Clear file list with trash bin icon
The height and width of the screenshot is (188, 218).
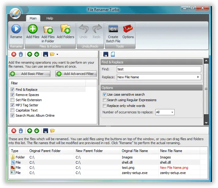21,131
